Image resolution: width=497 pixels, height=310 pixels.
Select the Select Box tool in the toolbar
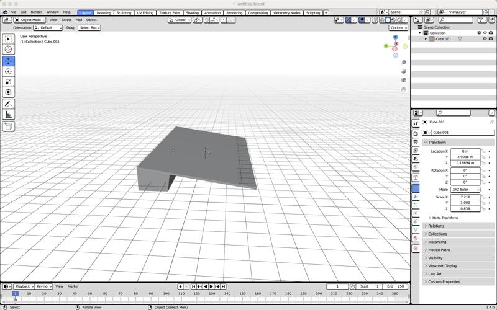coord(9,39)
